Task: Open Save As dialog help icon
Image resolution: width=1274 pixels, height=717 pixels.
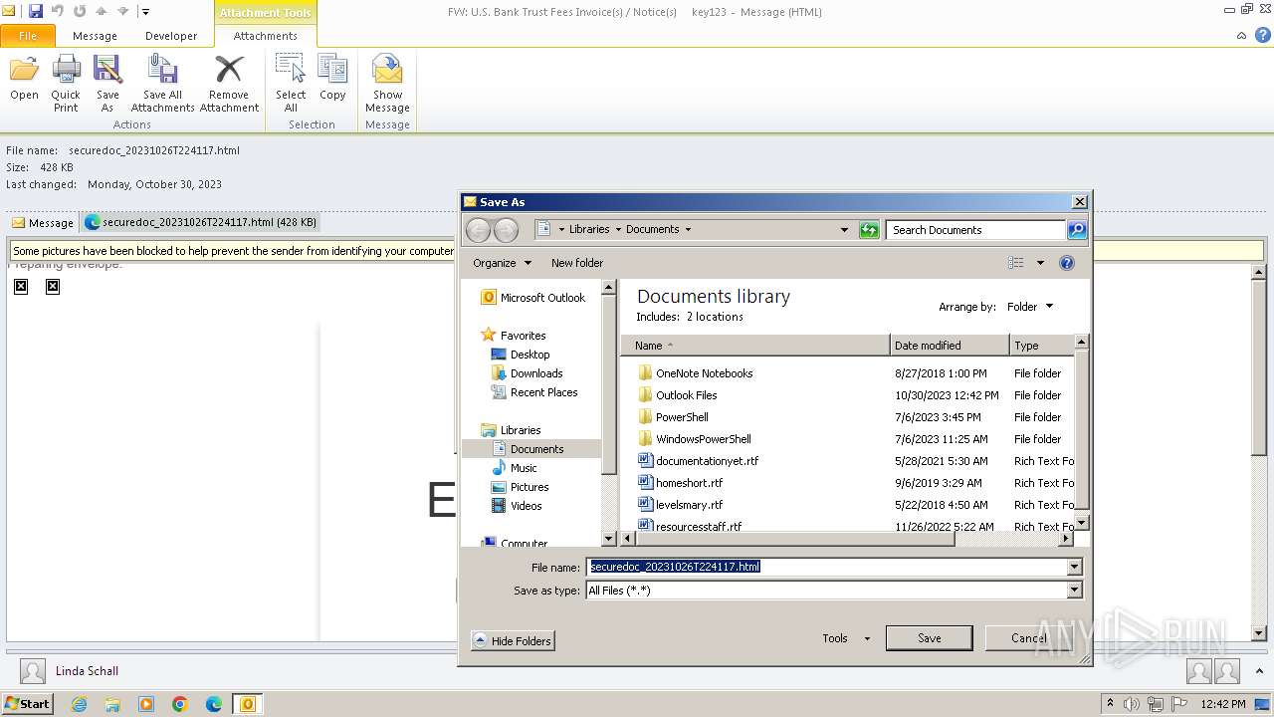Action: [x=1067, y=263]
